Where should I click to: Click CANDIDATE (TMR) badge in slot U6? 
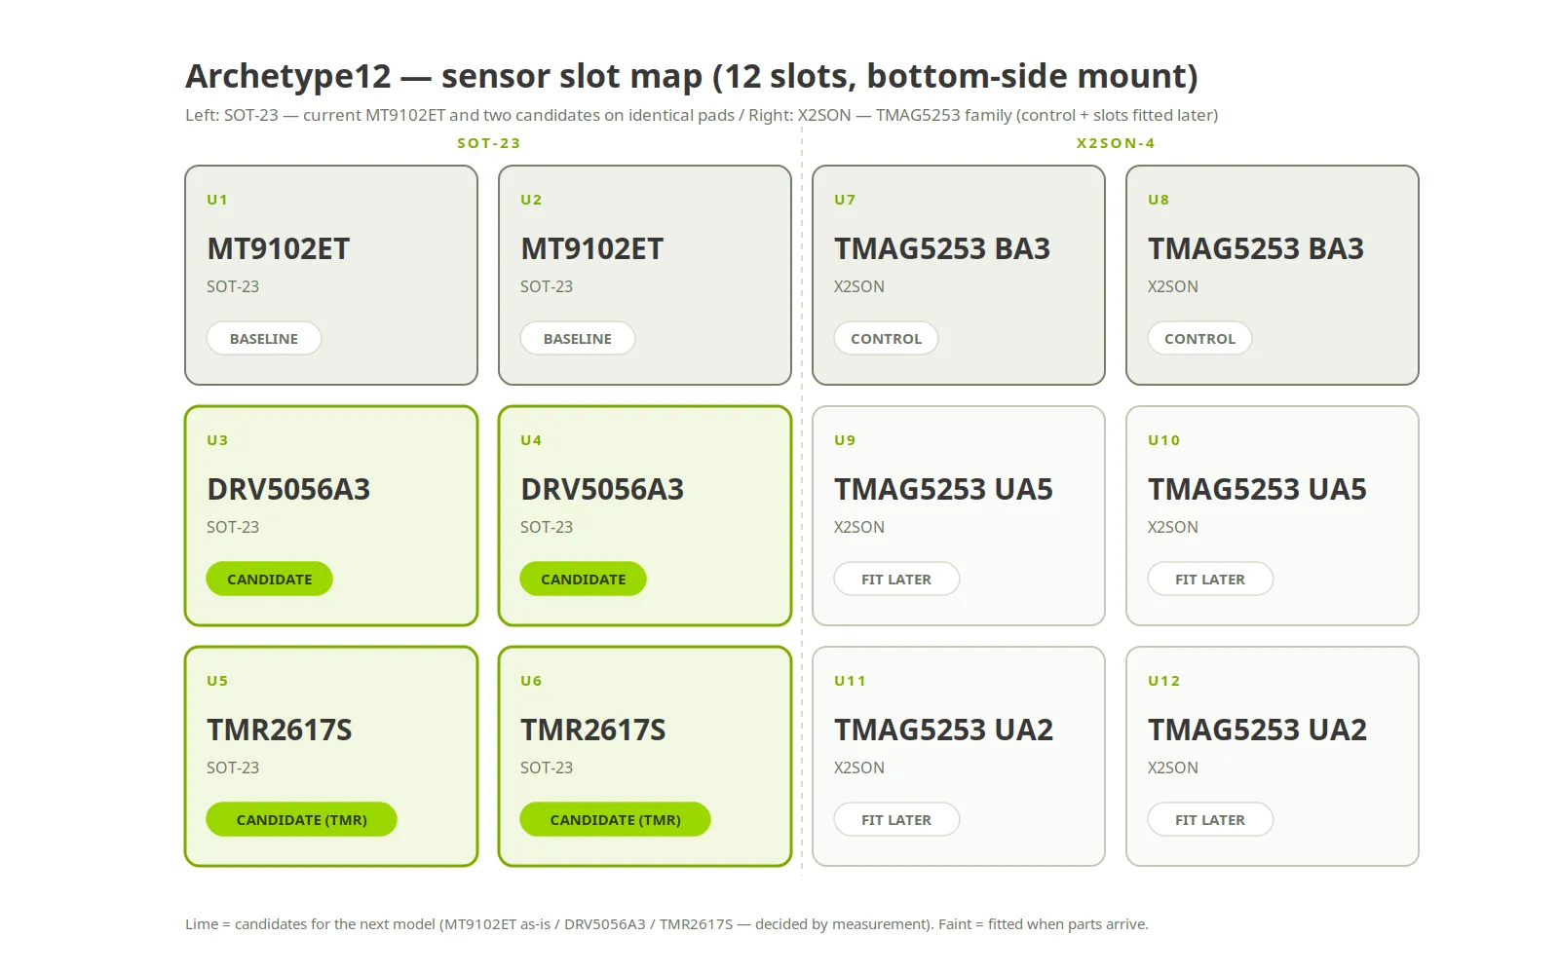pos(616,819)
